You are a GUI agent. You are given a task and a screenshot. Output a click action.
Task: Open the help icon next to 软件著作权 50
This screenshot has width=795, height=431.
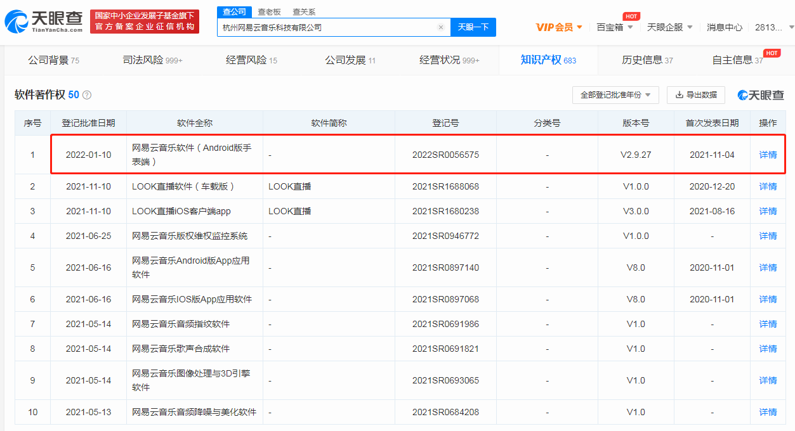87,95
